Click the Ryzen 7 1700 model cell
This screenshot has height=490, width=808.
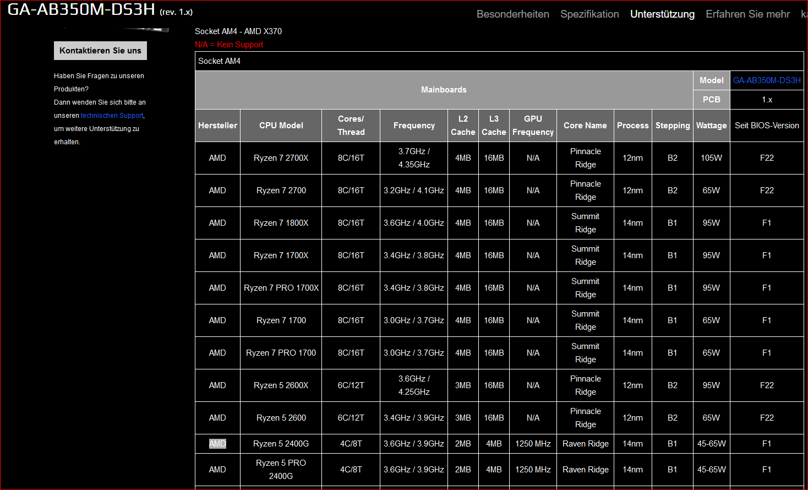[281, 320]
